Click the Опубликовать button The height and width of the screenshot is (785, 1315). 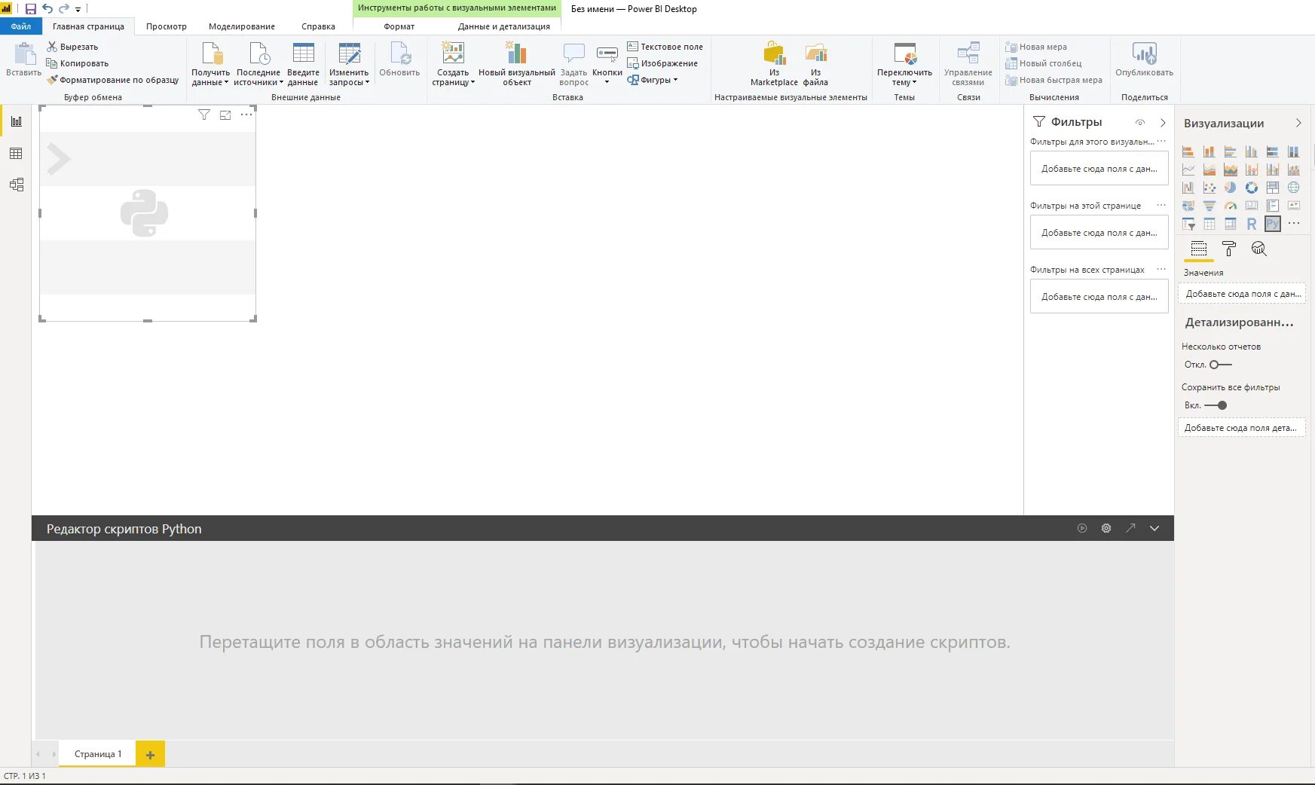point(1144,60)
